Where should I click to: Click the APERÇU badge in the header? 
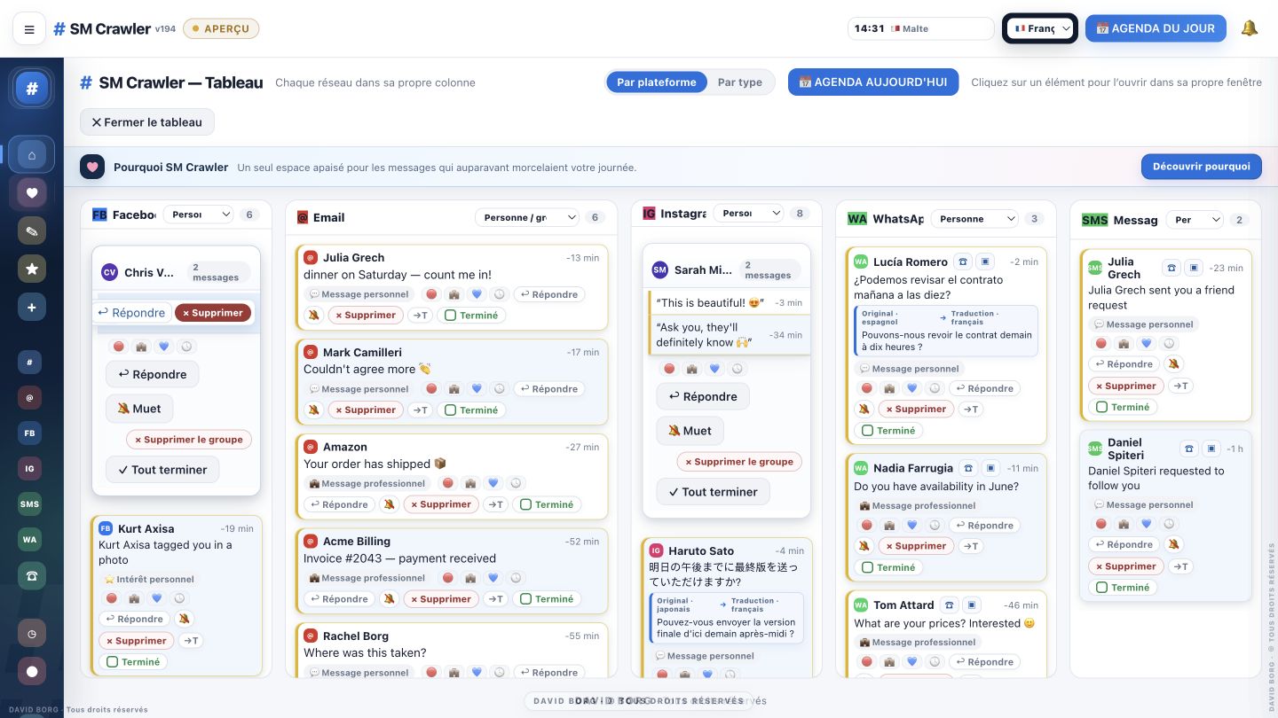click(x=221, y=29)
